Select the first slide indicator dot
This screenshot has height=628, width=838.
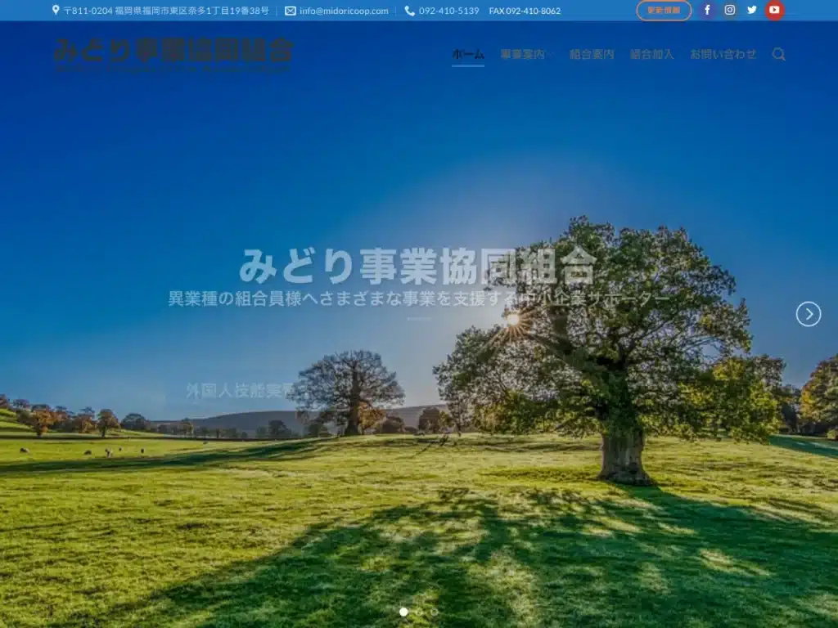pos(403,612)
